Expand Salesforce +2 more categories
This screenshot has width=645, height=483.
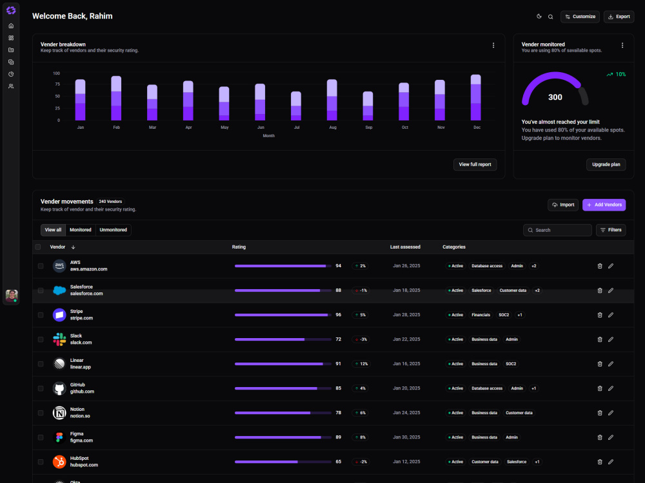pos(537,290)
